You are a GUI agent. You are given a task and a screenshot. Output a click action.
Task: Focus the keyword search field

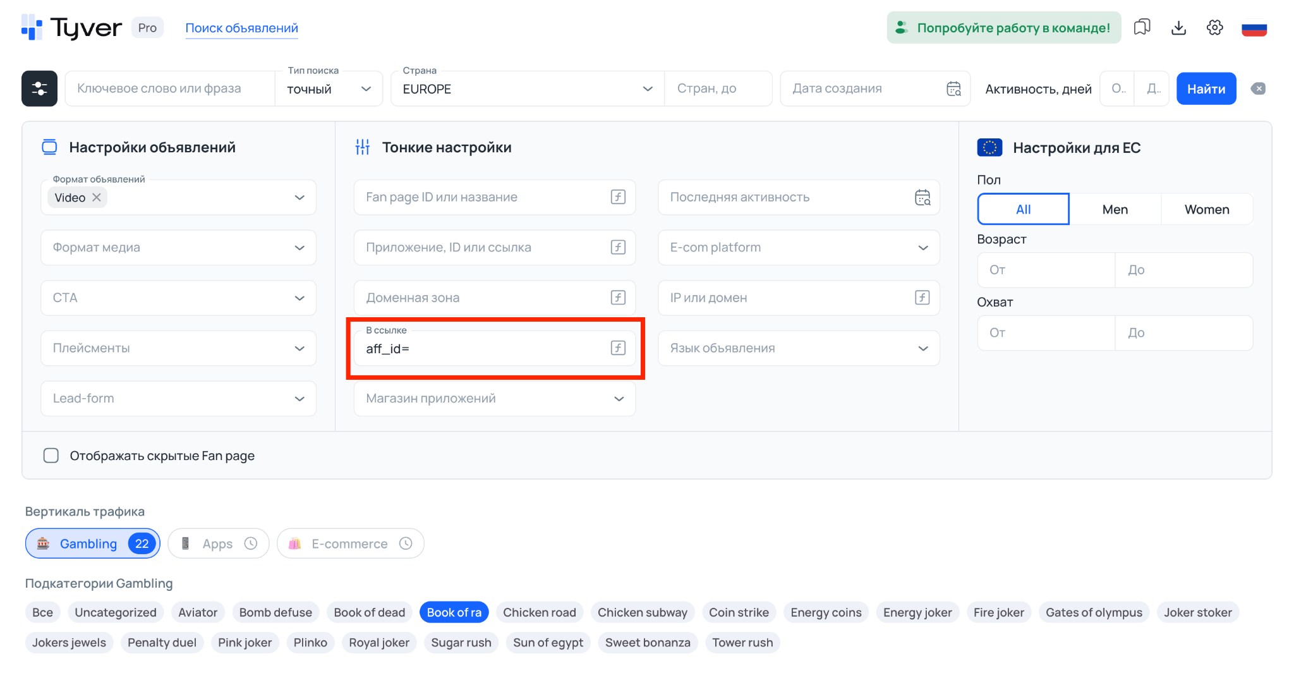(171, 88)
